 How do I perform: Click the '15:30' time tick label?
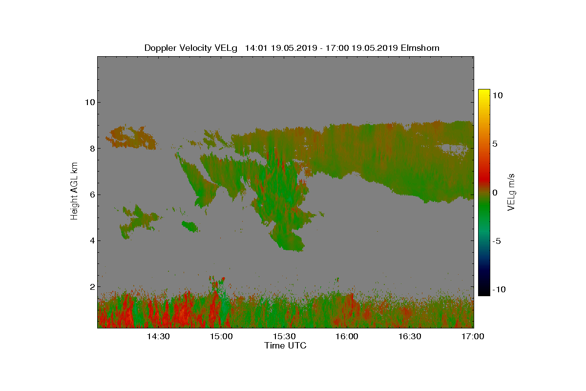click(284, 336)
